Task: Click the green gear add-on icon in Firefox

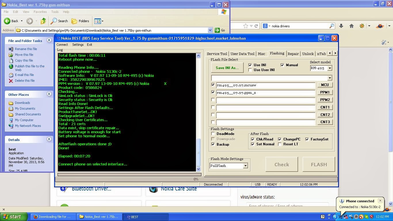Action: click(362, 26)
